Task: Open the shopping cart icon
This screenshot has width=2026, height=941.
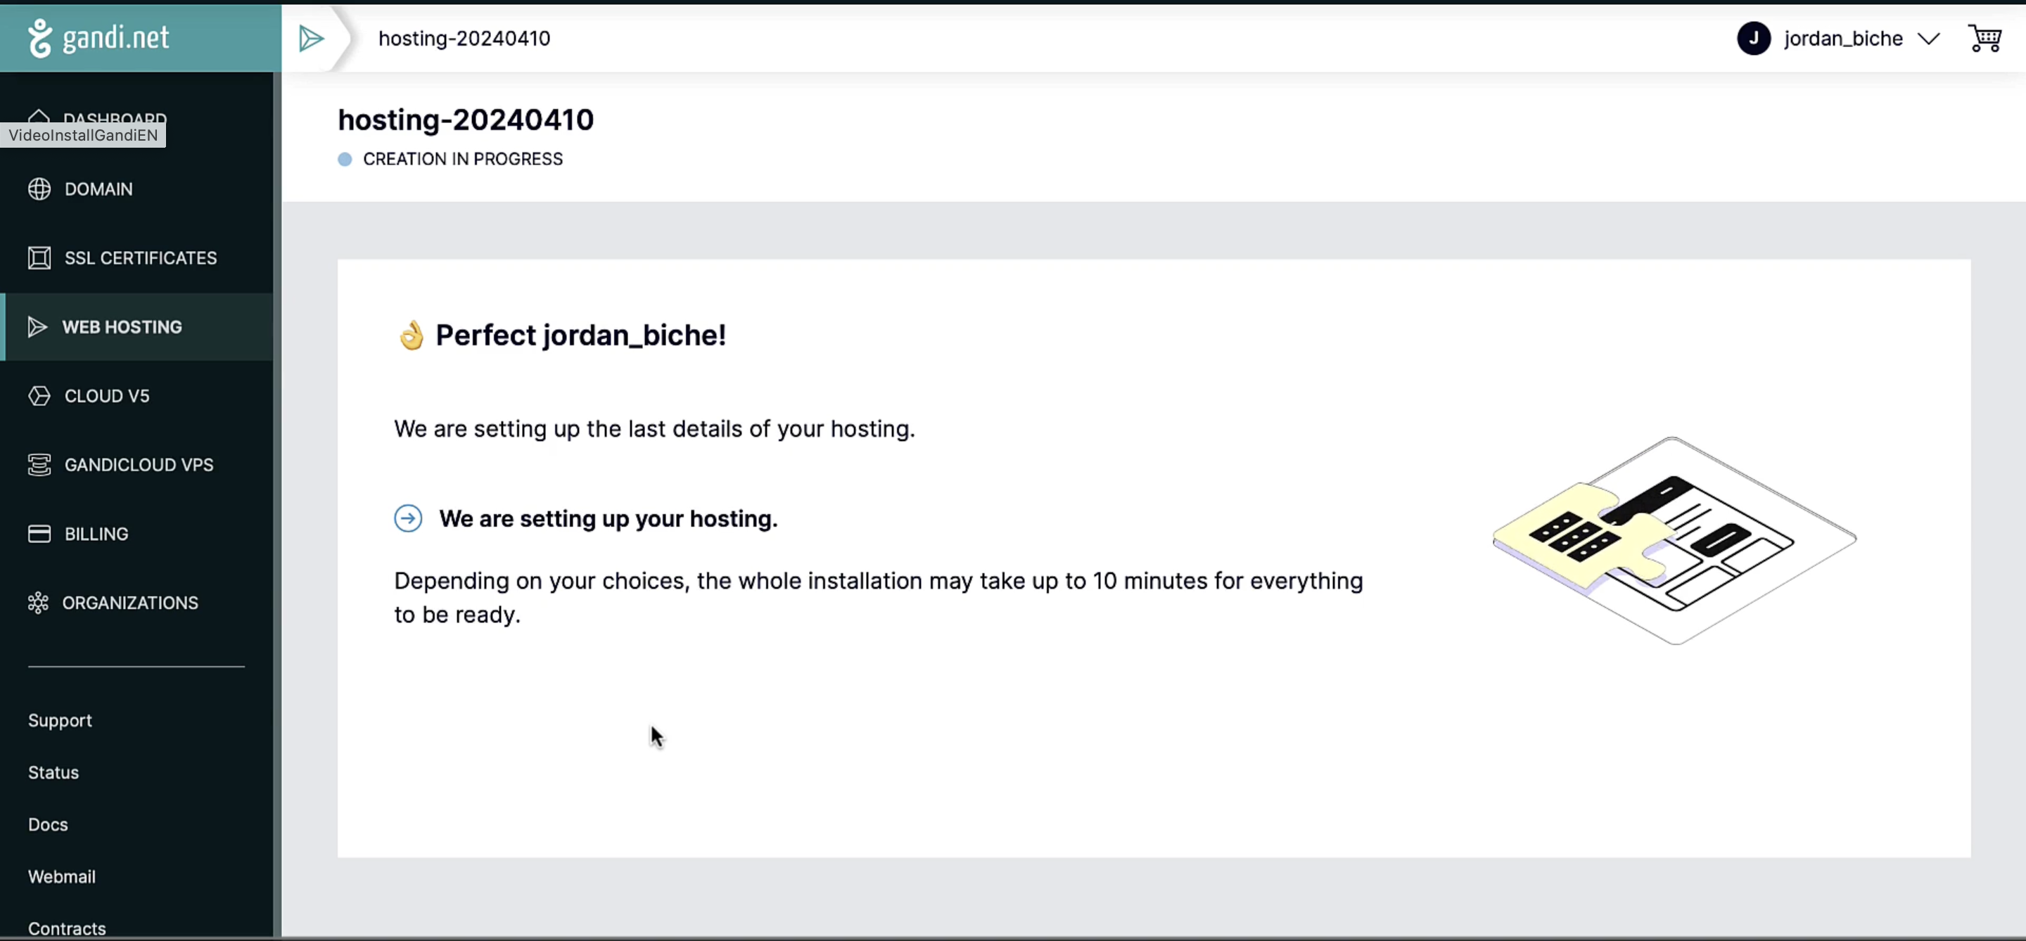Action: point(1984,38)
